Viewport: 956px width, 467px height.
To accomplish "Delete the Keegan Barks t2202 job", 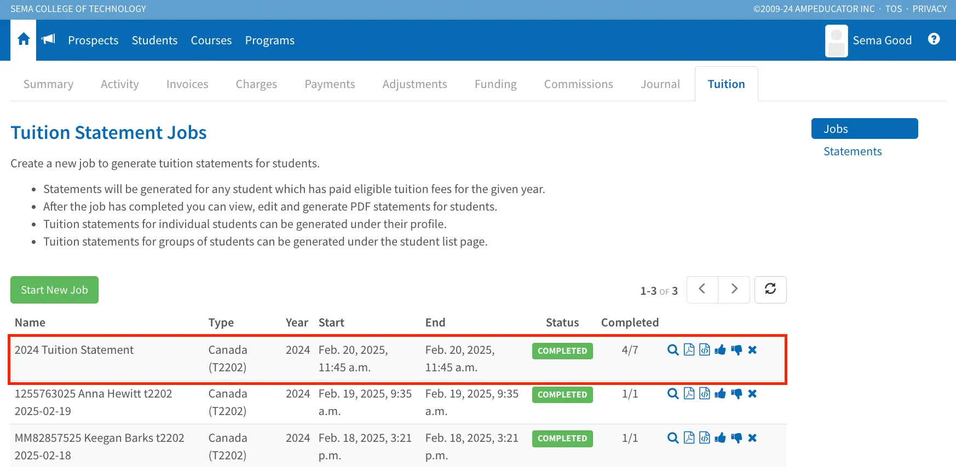I will click(x=752, y=438).
